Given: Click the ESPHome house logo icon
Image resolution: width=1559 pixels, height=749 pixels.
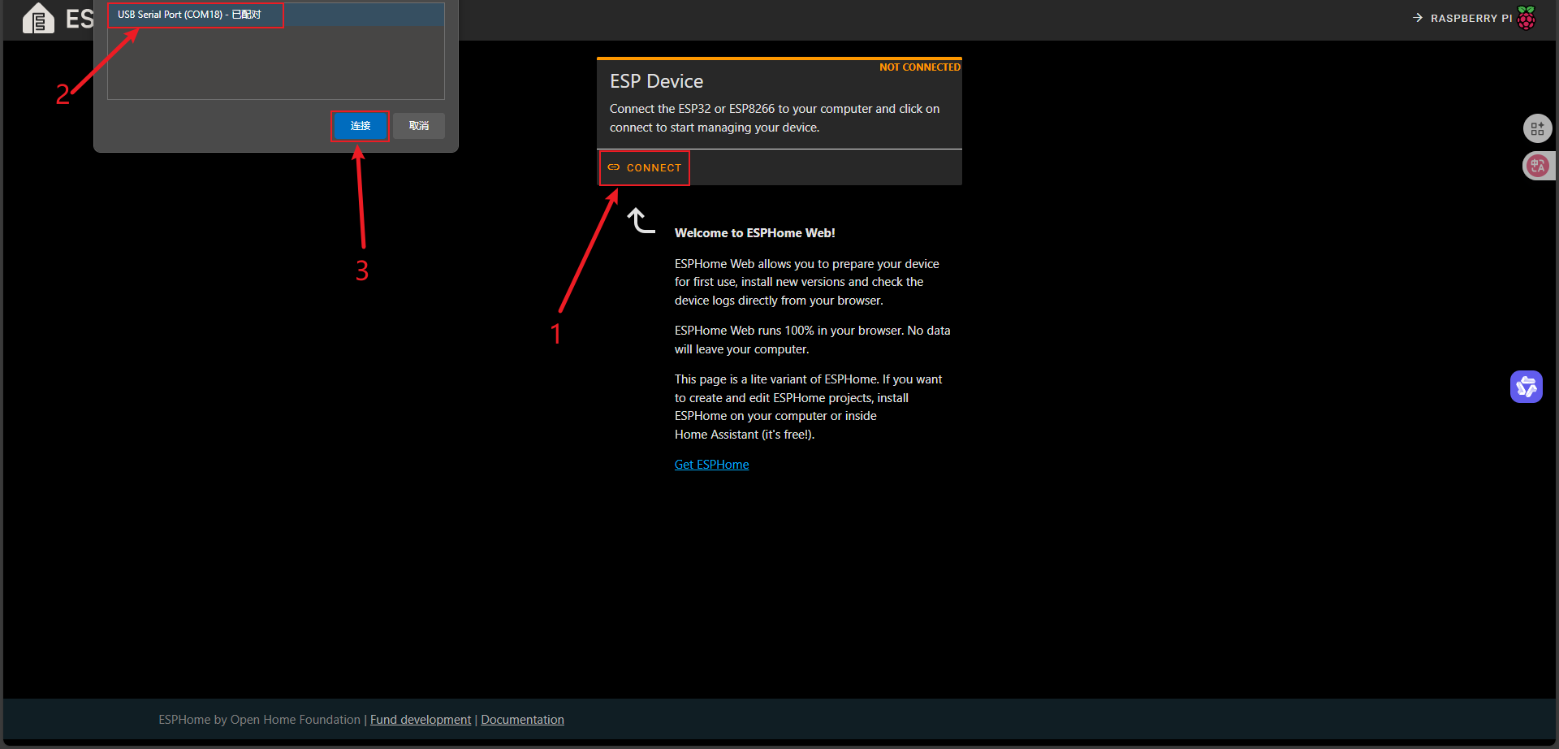Looking at the screenshot, I should tap(38, 19).
